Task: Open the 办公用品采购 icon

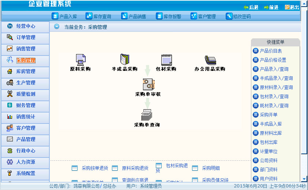Action: [x=210, y=60]
